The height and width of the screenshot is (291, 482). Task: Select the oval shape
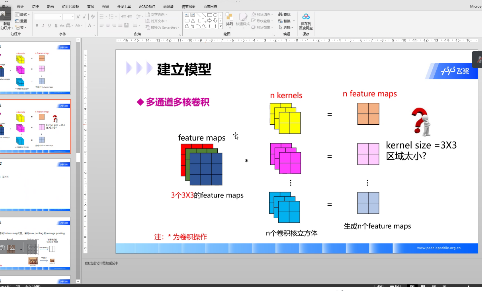tap(215, 15)
